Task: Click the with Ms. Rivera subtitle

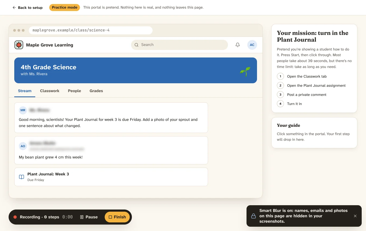Action: [34, 74]
